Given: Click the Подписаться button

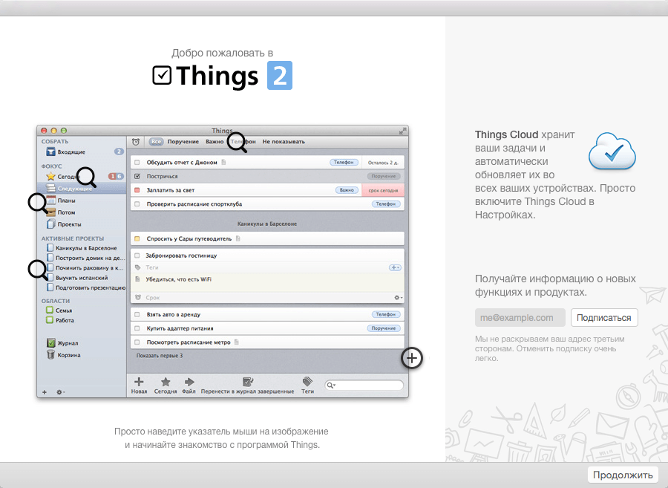Looking at the screenshot, I should tap(604, 317).
